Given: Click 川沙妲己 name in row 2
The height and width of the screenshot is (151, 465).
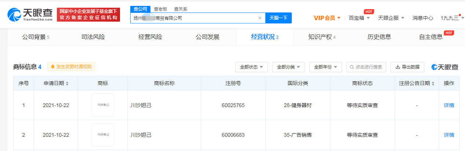Looking at the screenshot, I should point(141,135).
